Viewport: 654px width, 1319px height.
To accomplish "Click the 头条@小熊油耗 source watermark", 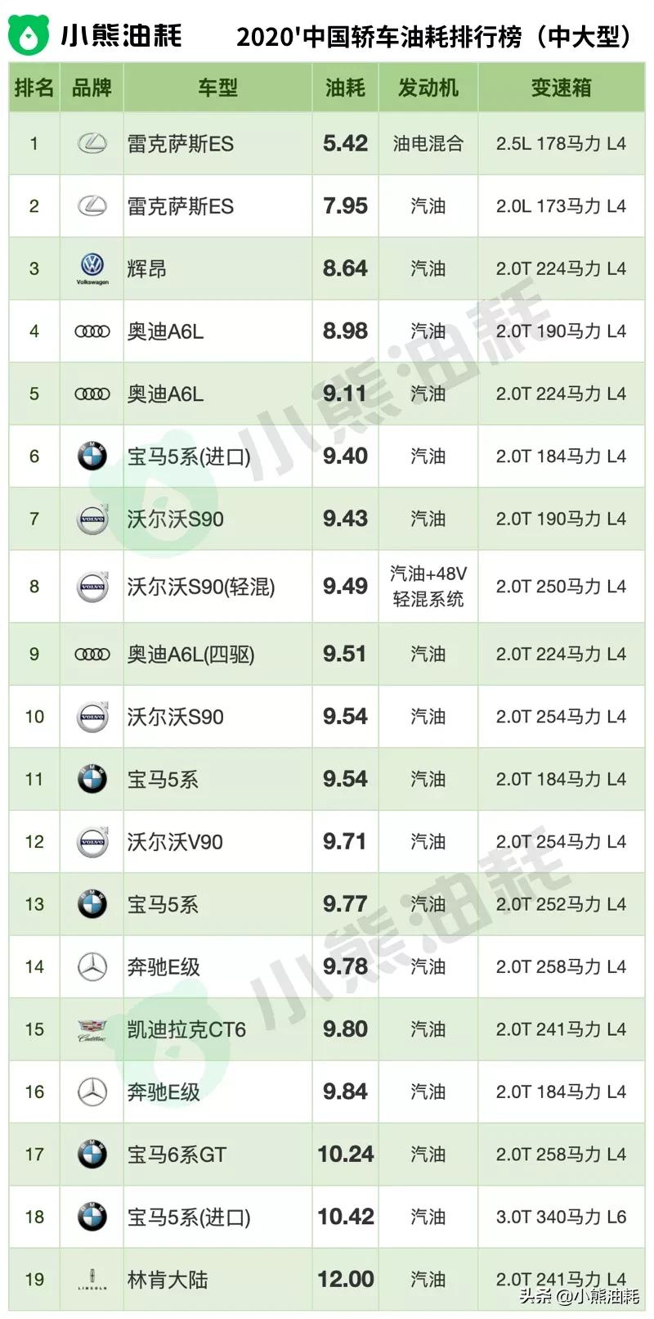I will coord(579,1295).
